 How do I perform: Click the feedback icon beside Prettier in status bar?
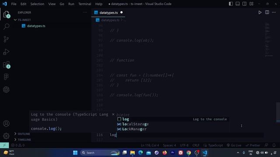(x=266, y=145)
